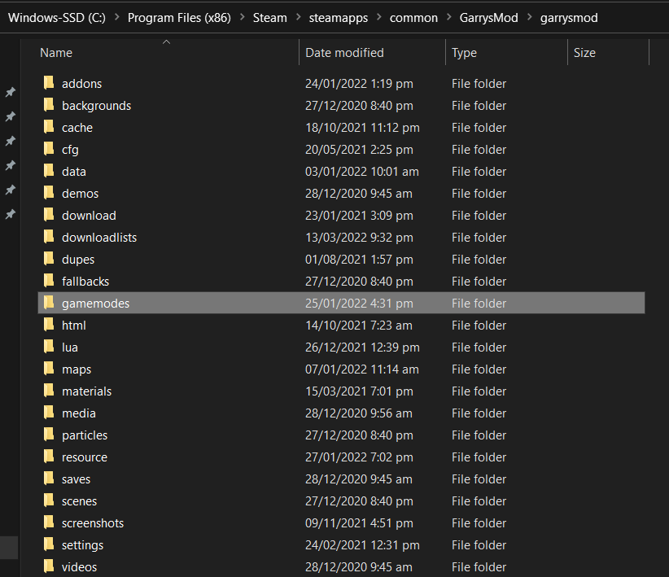The height and width of the screenshot is (577, 669).
Task: Click the data folder icon
Action: coord(49,171)
